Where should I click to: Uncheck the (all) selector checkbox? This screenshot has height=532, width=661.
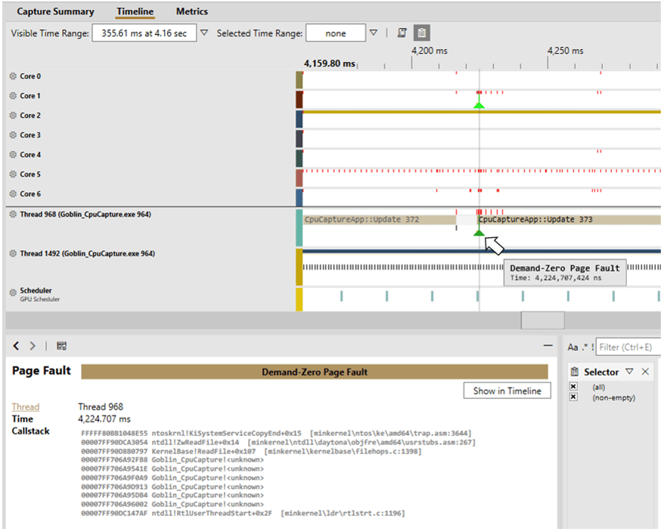[x=573, y=387]
